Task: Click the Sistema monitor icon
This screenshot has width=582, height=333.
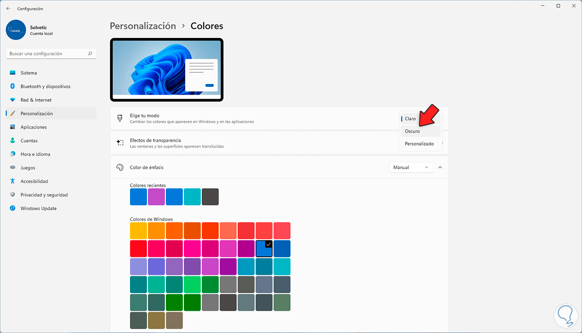Action: pos(13,73)
